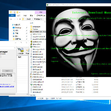Viewport: 111px width, 111px height.
Task: Close the IDM registration dialog with X
Action: pyautogui.click(x=15, y=48)
